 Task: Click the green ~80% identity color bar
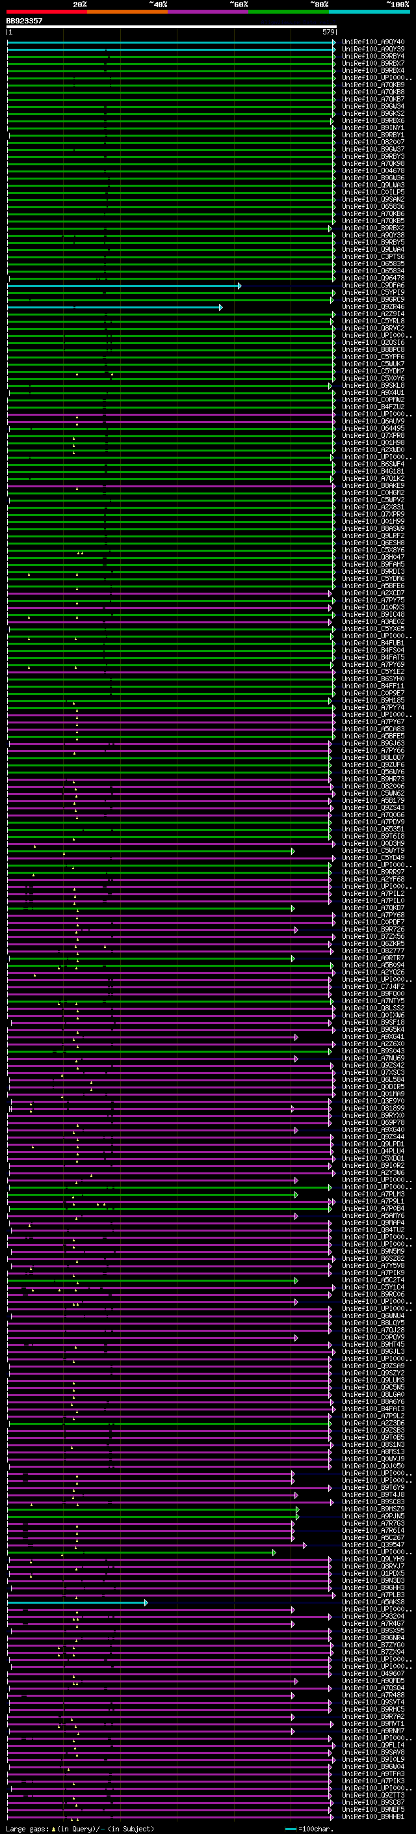pos(289,12)
